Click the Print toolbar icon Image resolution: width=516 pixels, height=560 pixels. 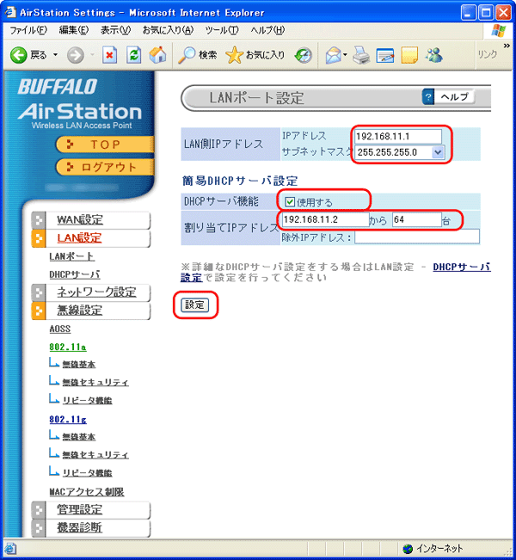coord(362,54)
